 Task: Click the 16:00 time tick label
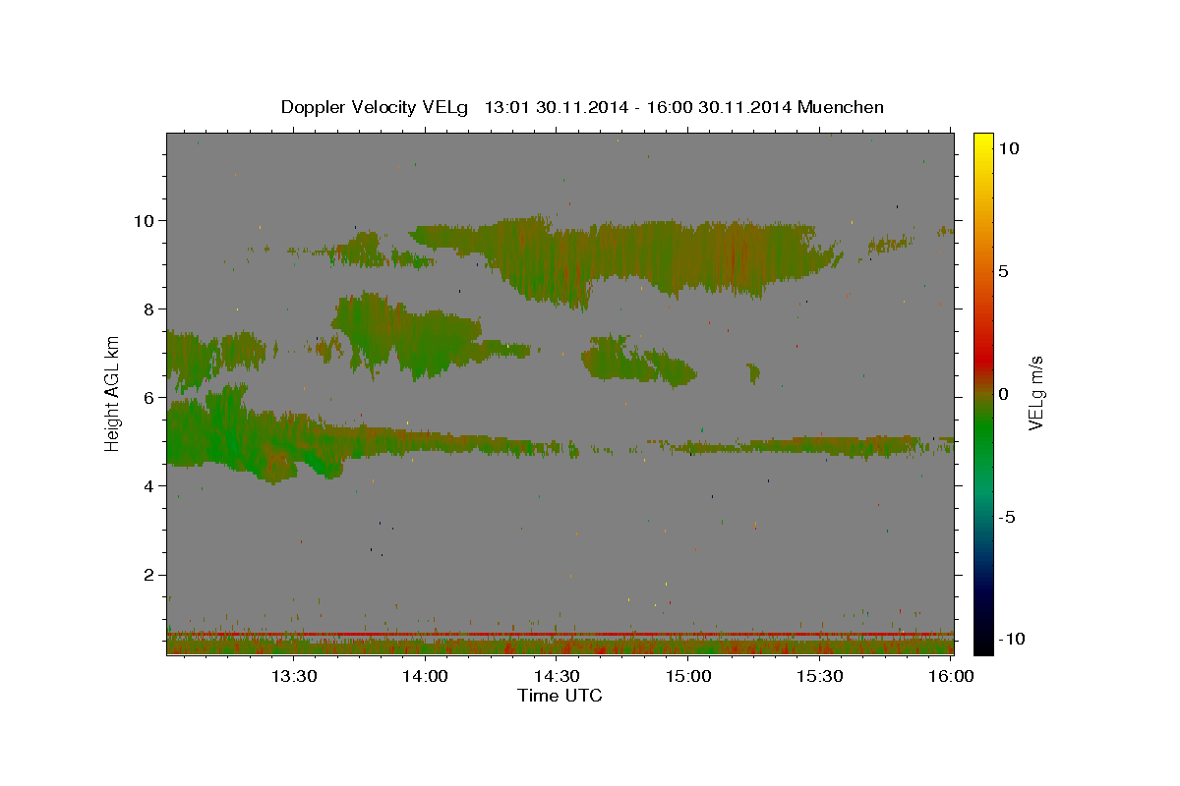(950, 677)
